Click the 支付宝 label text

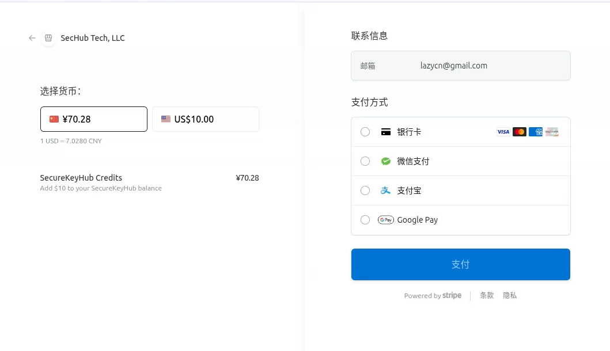[409, 190]
